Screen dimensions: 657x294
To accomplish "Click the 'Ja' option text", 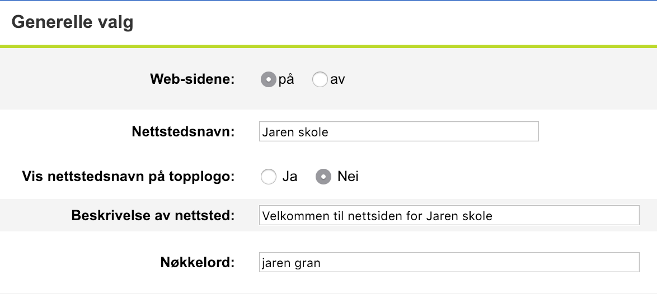I will tap(289, 177).
